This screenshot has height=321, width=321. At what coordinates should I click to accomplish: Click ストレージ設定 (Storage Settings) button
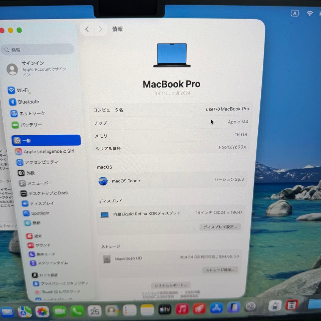point(220,270)
